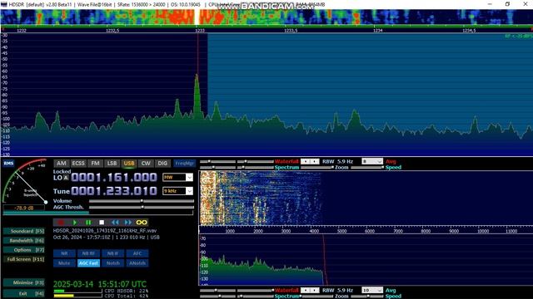Image resolution: width=533 pixels, height=299 pixels.
Task: Click the Minimize [F3] button
Action: tap(24, 282)
